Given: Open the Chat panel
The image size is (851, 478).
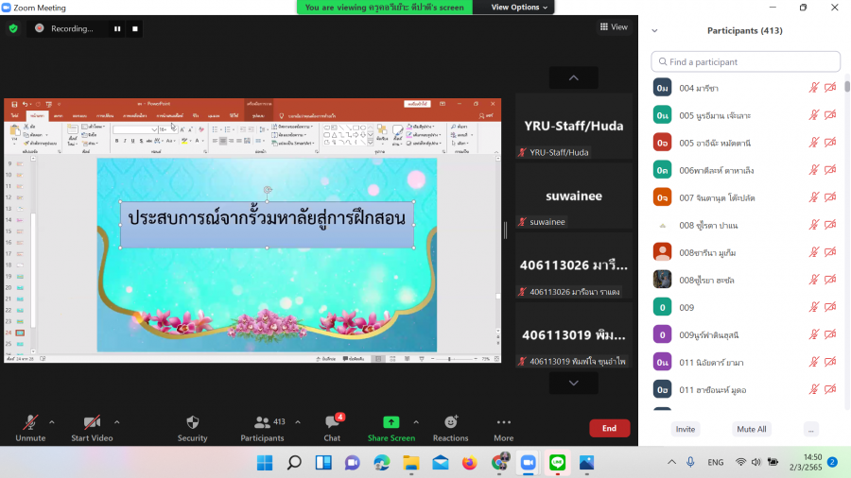Looking at the screenshot, I should [332, 422].
